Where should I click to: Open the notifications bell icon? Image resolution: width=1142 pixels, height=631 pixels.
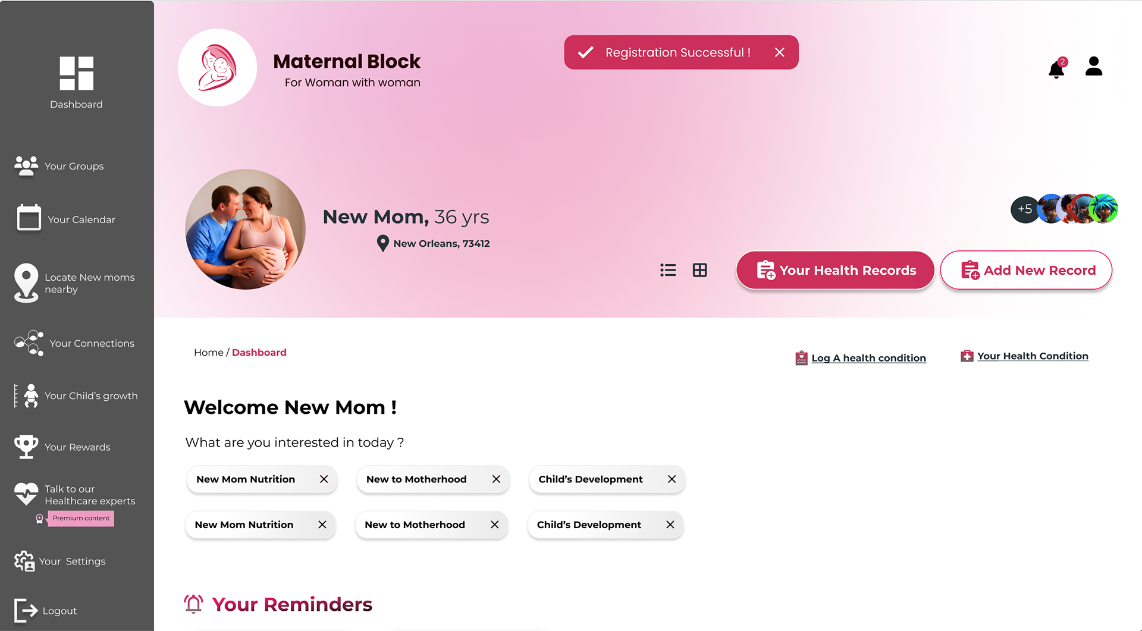click(1056, 70)
